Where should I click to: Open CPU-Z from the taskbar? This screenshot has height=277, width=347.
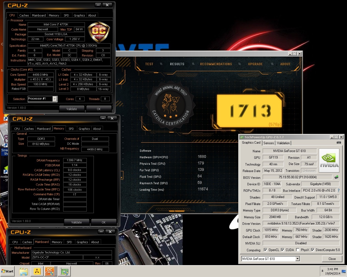coord(50,271)
